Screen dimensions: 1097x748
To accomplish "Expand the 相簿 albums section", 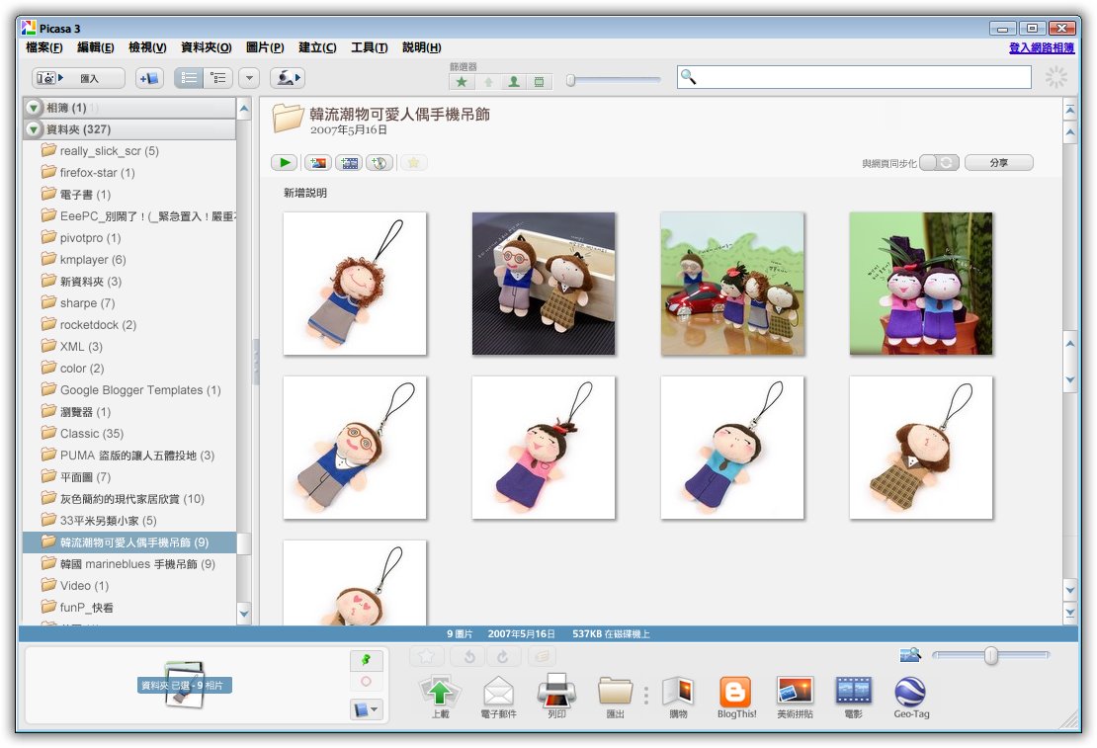I will pyautogui.click(x=34, y=107).
